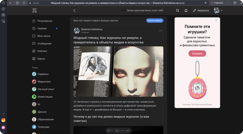
Task: Select Популярное in sidebar
Action: [x=45, y=21]
